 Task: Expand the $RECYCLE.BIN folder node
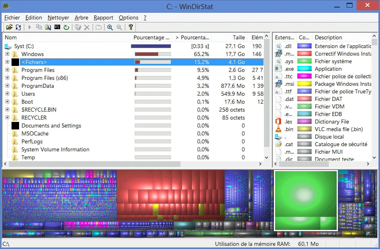coord(7,110)
